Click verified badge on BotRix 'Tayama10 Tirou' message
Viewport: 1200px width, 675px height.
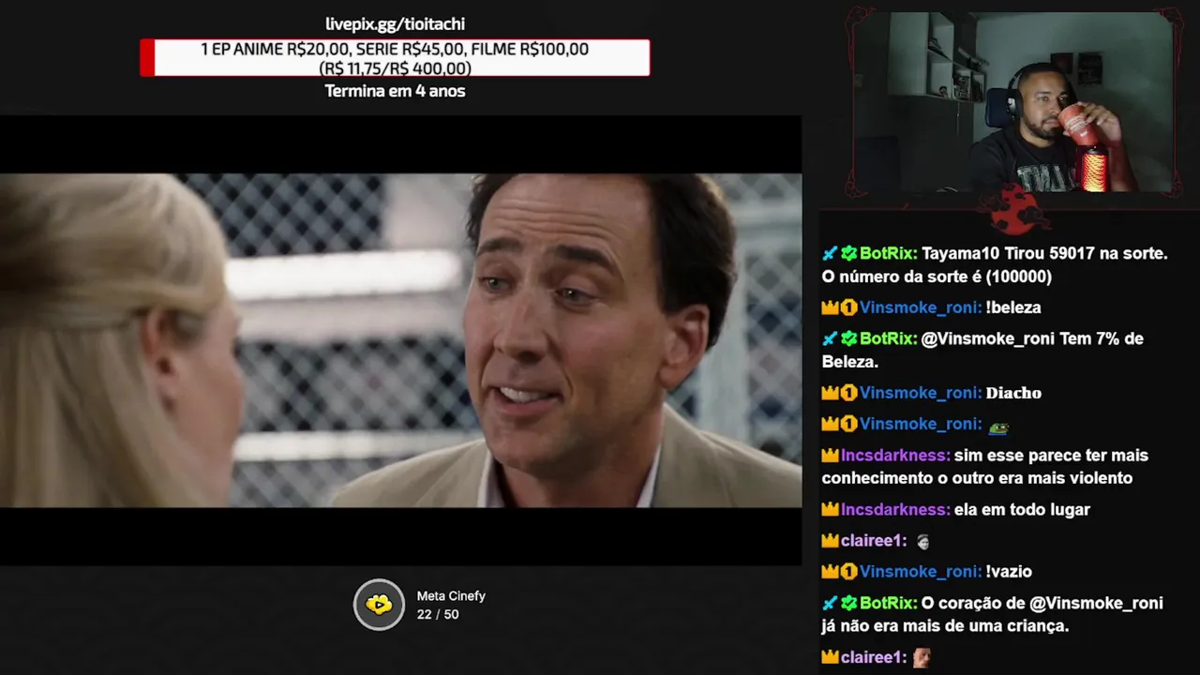click(x=848, y=253)
